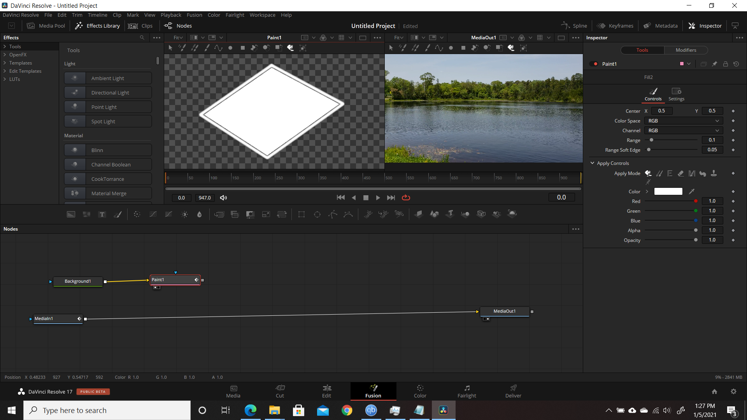Add a Color Corrector node from the toolbar
The image size is (747, 420).
[x=137, y=214]
